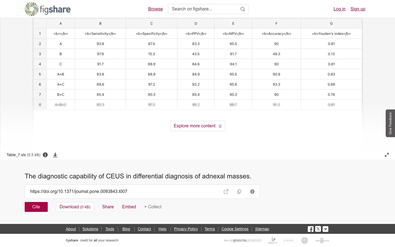Open the Give Feedback side tab
The height and width of the screenshot is (247, 395).
390,123
